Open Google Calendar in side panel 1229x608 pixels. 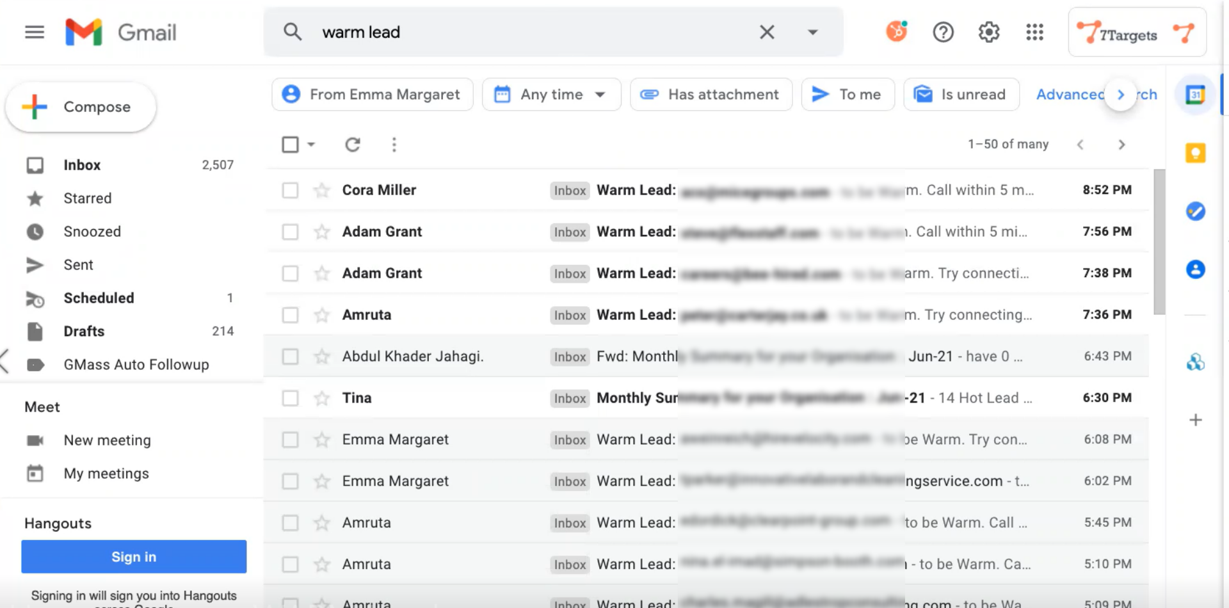tap(1195, 95)
